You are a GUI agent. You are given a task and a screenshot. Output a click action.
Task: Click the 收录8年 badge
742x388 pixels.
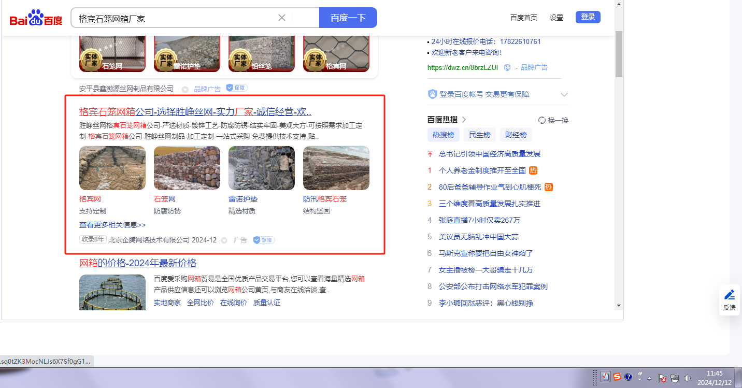point(93,239)
